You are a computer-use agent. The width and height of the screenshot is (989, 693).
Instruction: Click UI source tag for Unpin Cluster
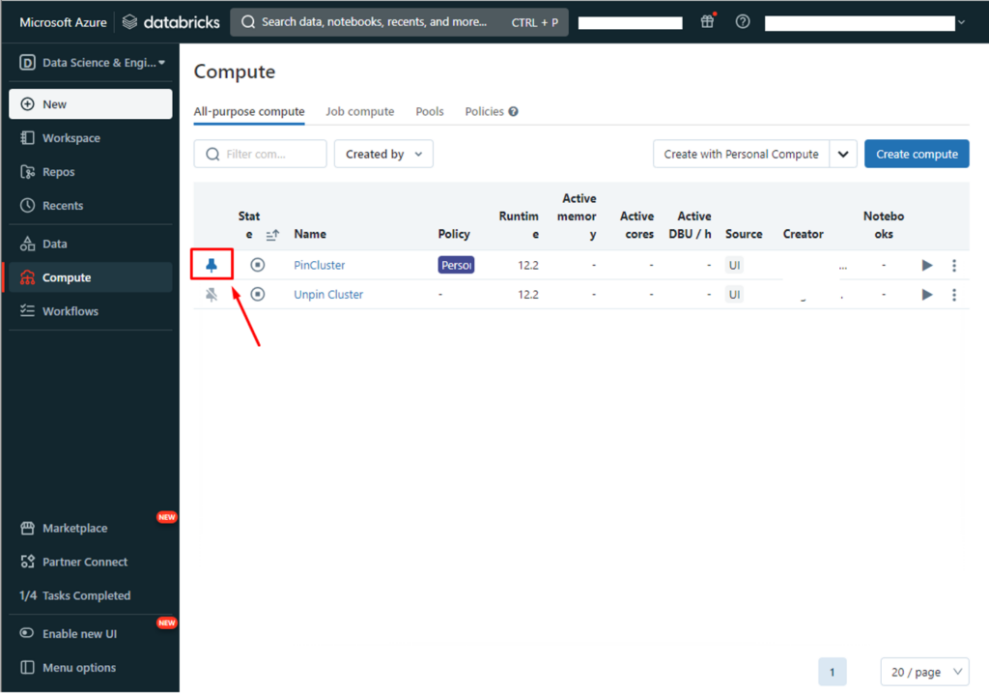click(x=734, y=294)
